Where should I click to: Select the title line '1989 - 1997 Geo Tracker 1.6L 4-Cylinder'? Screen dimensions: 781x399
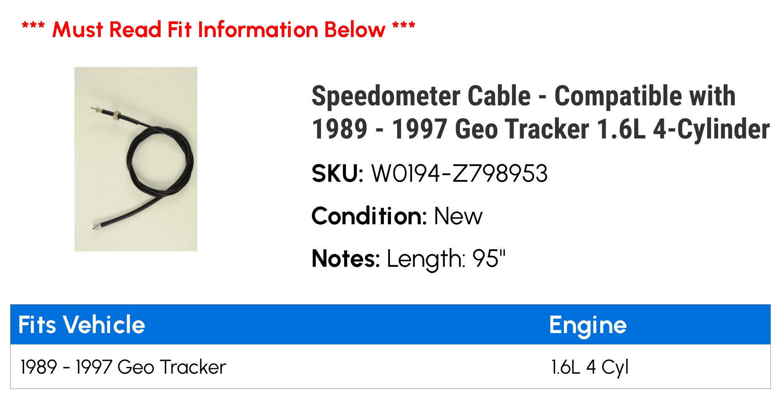click(541, 129)
